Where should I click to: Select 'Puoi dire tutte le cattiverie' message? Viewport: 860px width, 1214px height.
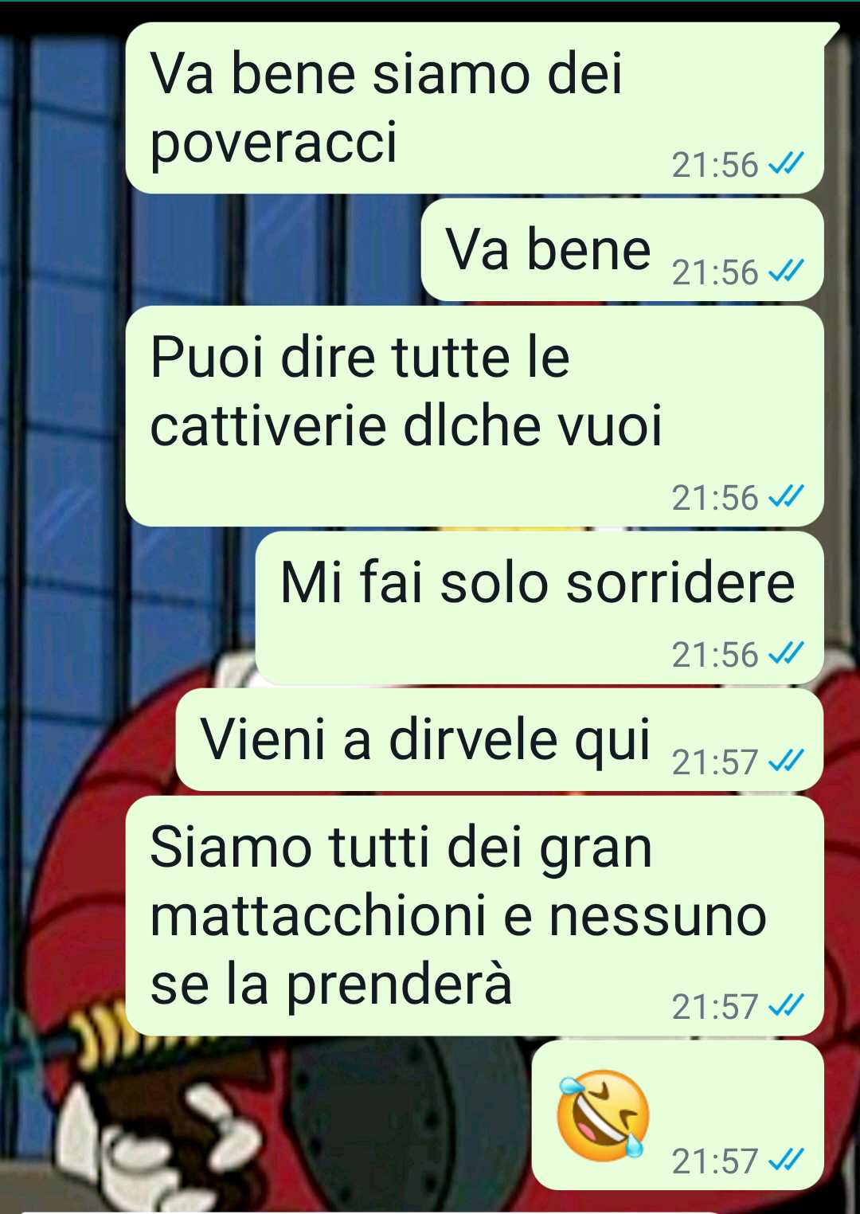[475, 417]
